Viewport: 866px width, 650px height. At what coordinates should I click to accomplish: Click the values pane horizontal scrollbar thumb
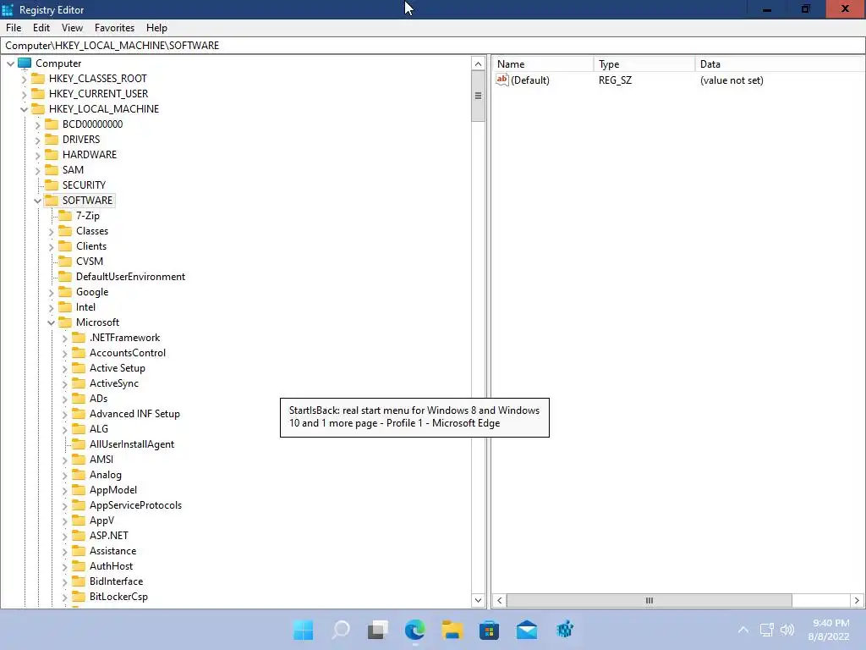pos(649,600)
